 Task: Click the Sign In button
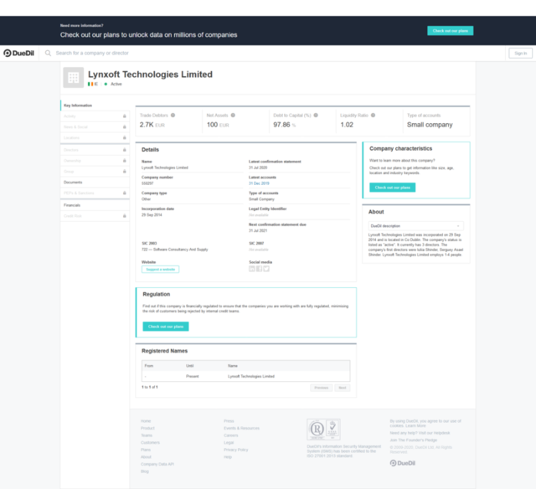coord(520,54)
